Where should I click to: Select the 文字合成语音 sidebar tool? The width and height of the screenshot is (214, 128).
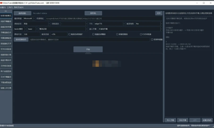click(x=6, y=49)
